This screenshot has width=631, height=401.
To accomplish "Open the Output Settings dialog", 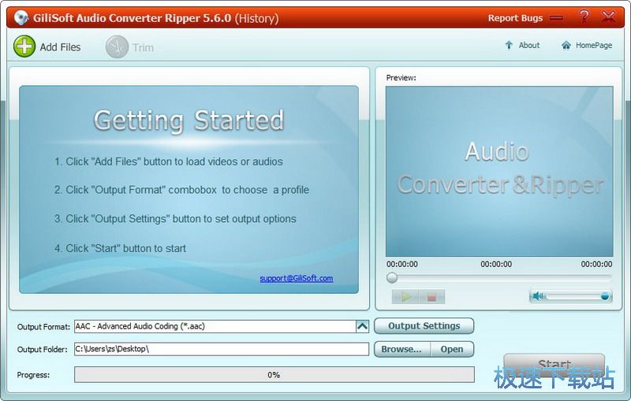I will (424, 326).
